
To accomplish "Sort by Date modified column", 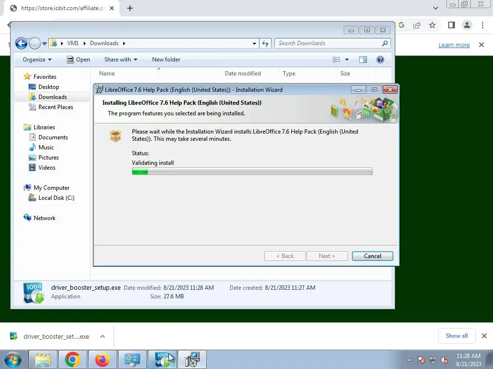I will pyautogui.click(x=243, y=74).
